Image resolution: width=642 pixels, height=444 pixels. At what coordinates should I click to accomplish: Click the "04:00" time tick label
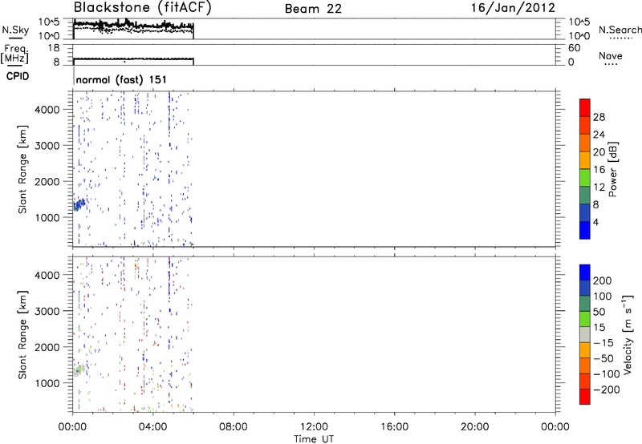[152, 427]
